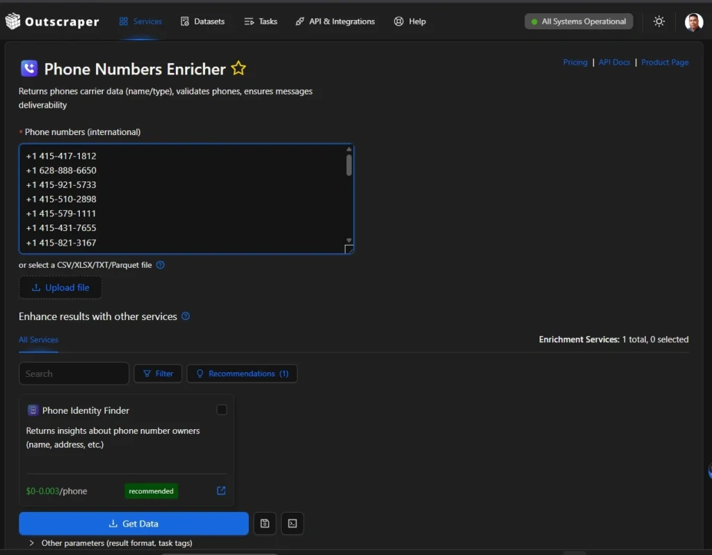Click the textarea resize handle
The height and width of the screenshot is (555, 712).
pyautogui.click(x=349, y=250)
